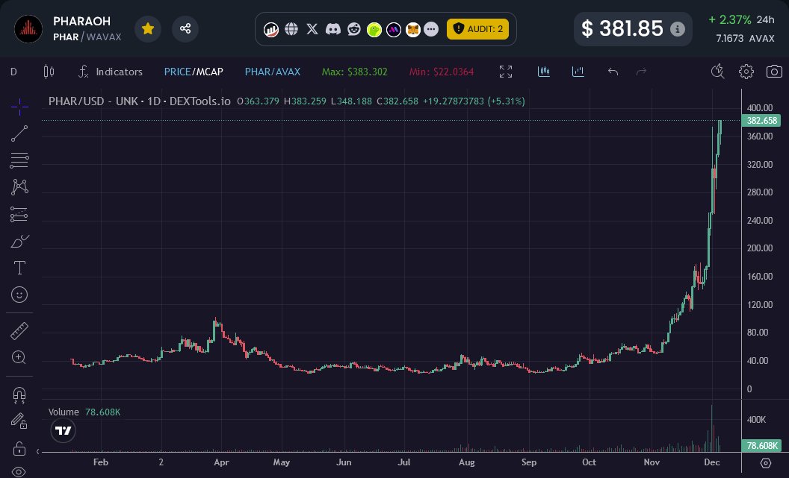The width and height of the screenshot is (789, 478).
Task: Open the chart-stats link icon
Action: point(271,29)
